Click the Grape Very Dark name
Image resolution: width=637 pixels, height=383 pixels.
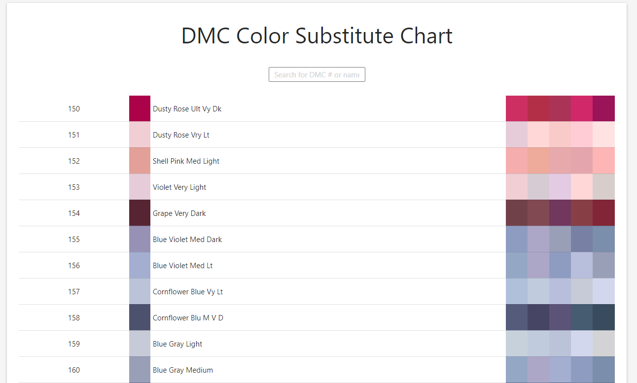tap(179, 213)
